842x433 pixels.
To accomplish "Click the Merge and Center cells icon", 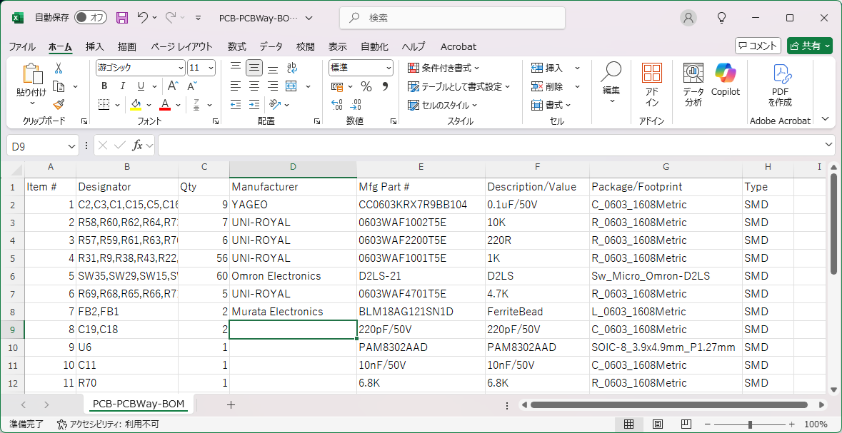I will (x=291, y=86).
